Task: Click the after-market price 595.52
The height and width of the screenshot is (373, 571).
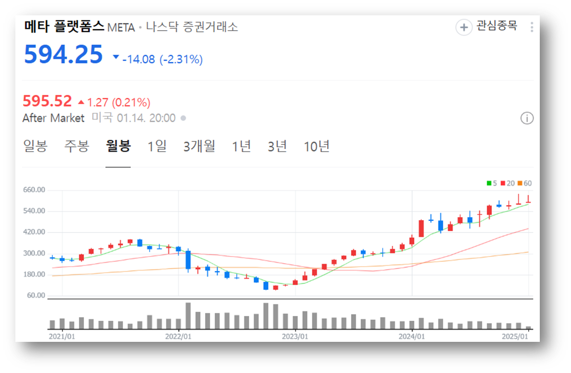Action: point(47,101)
